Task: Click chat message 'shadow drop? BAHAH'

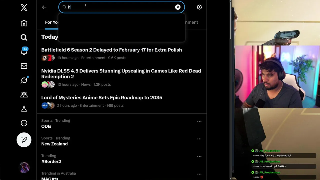Action: [x=273, y=166]
